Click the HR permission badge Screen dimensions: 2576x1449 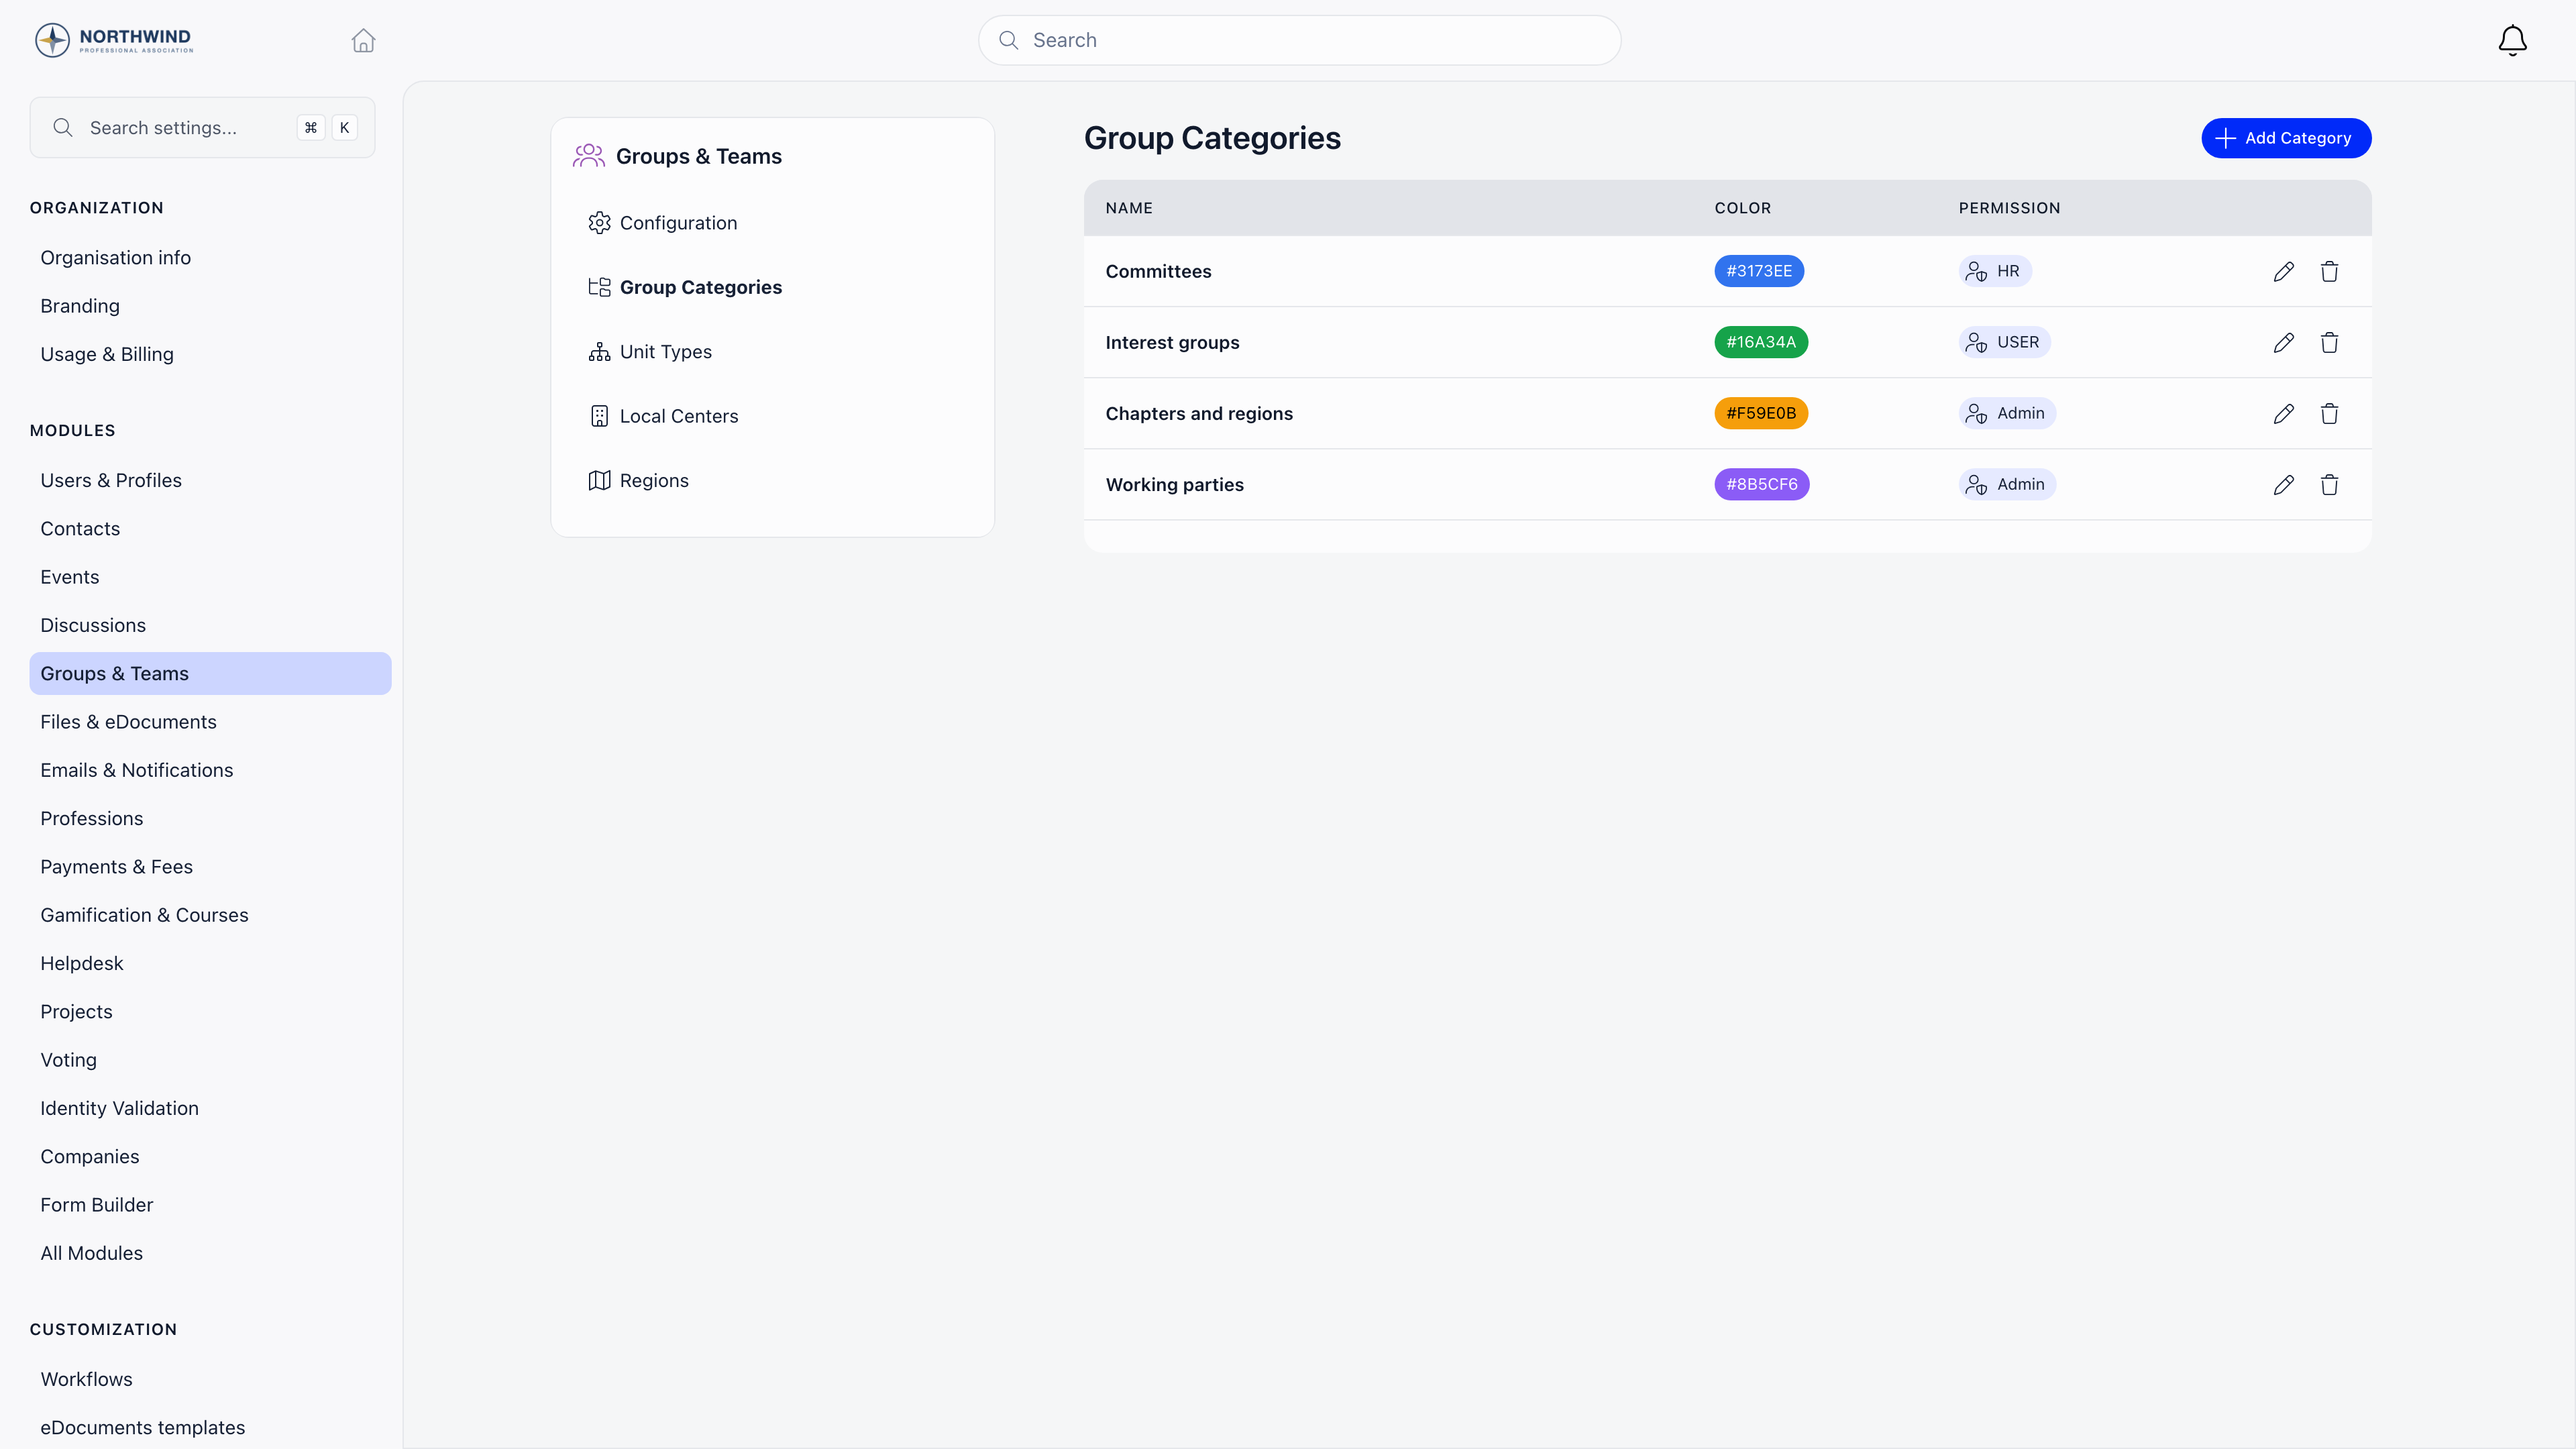[x=1994, y=271]
